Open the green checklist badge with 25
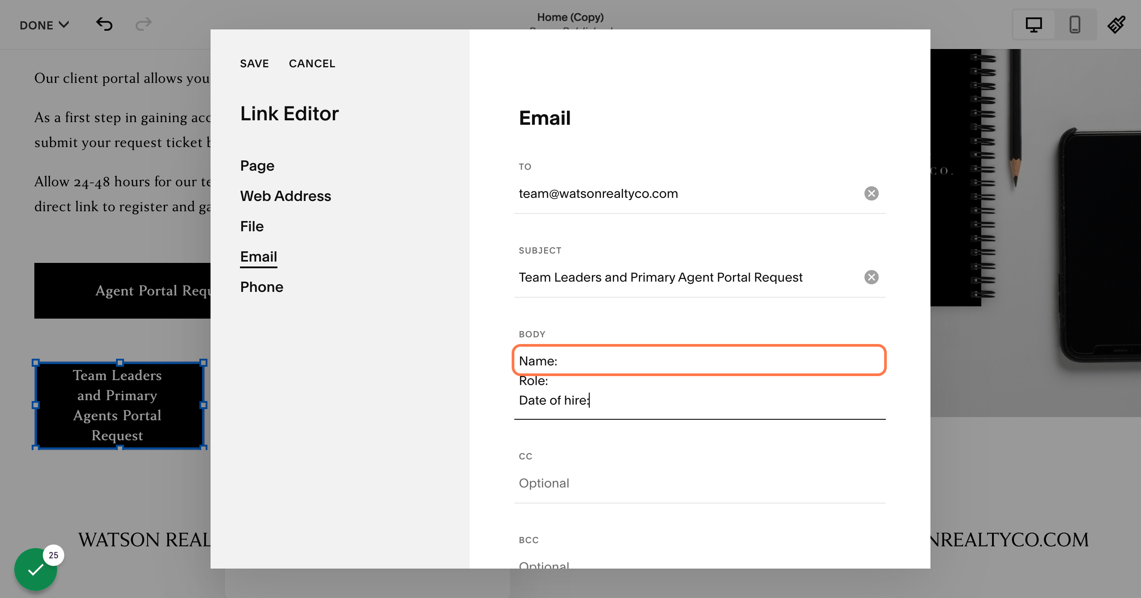This screenshot has height=598, width=1141. click(36, 569)
